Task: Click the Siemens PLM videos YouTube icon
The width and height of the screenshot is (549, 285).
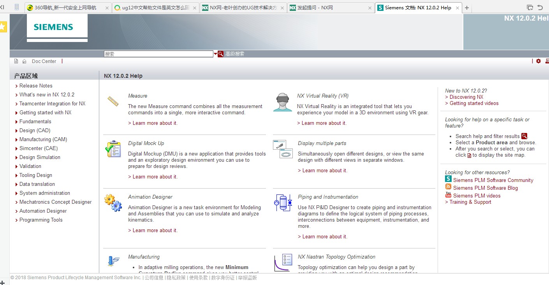Action: pyautogui.click(x=449, y=194)
